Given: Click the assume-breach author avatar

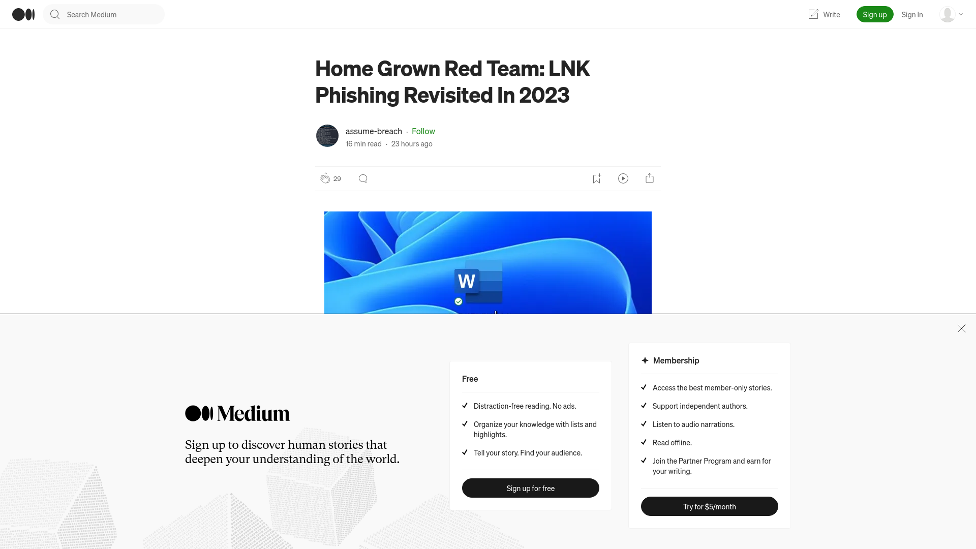Looking at the screenshot, I should [327, 136].
